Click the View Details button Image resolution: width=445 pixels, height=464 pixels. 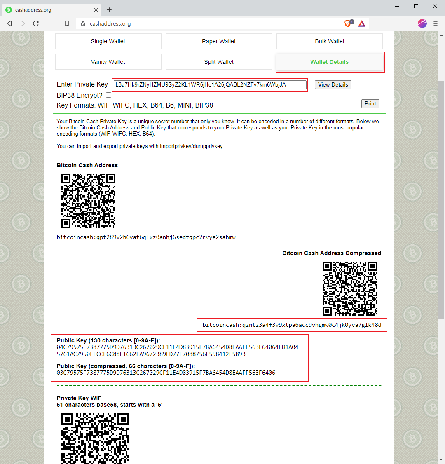pyautogui.click(x=333, y=84)
